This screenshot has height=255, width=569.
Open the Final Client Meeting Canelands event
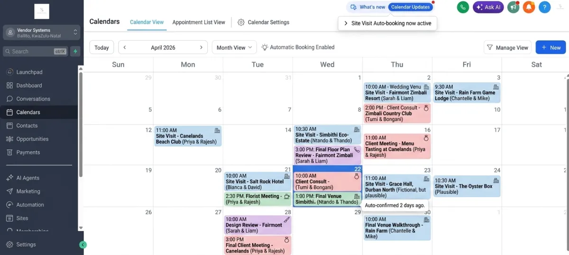pos(258,245)
